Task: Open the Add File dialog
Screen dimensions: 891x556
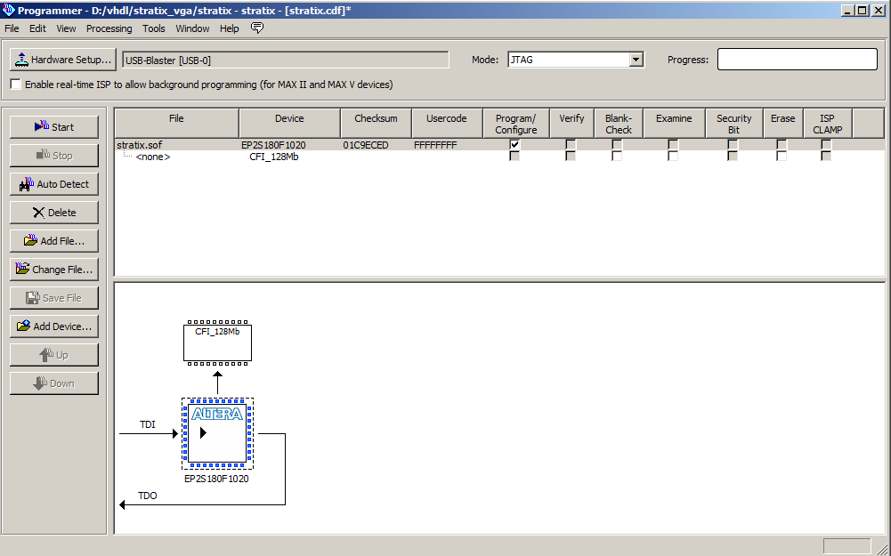Action: pos(54,241)
